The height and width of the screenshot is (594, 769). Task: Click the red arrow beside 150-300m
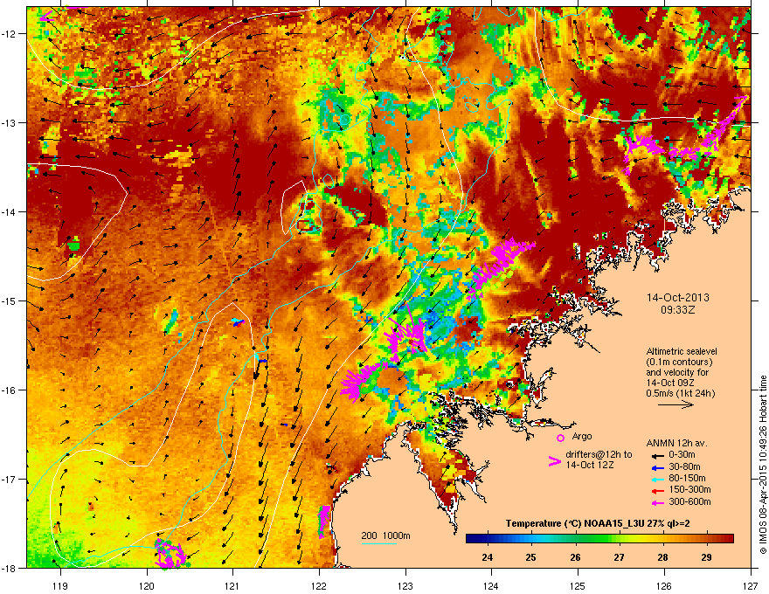(657, 491)
